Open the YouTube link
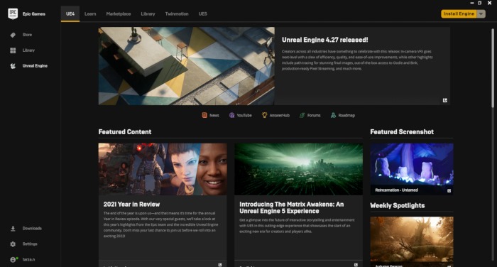 click(x=244, y=116)
